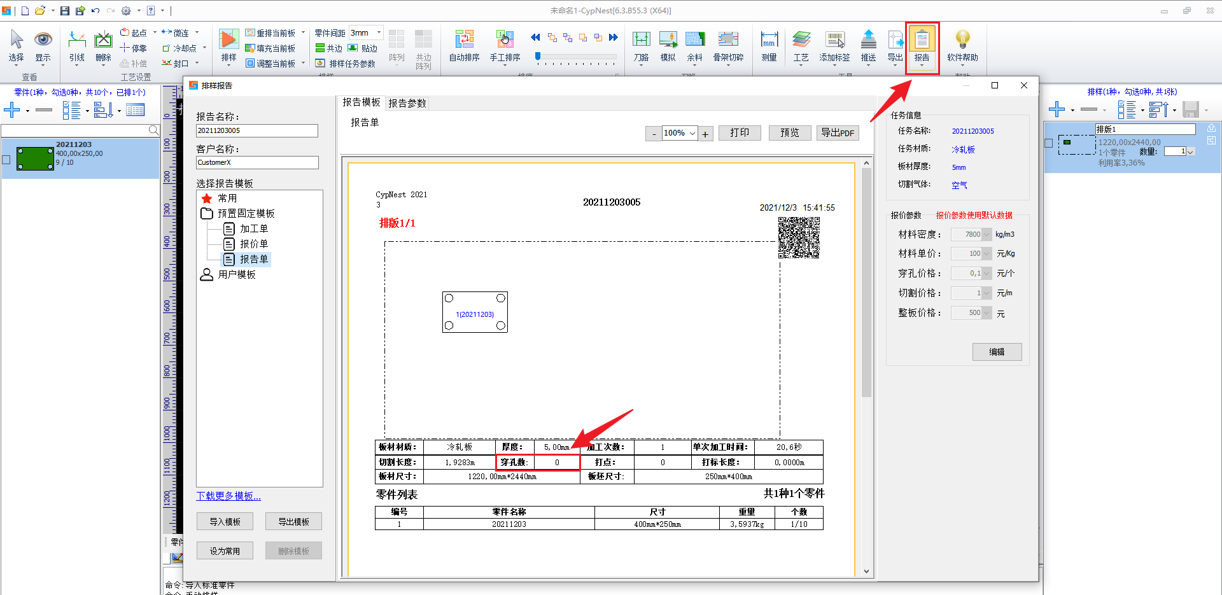Screen dimensions: 1222x595
Task: Click the 预览 preview button
Action: pyautogui.click(x=790, y=133)
